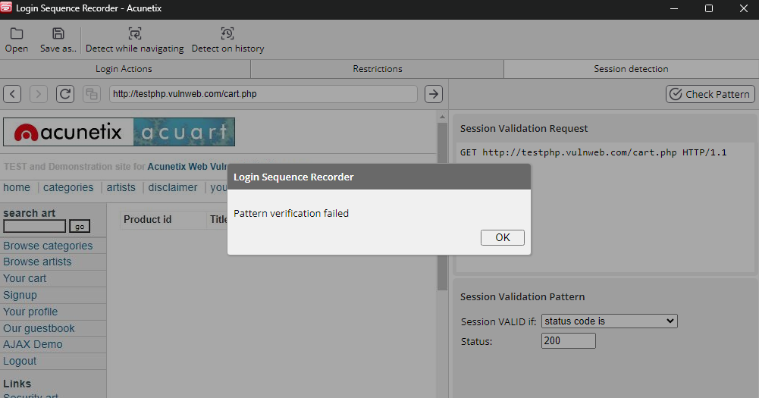Click the Browse categories link
The image size is (759, 398).
(48, 246)
